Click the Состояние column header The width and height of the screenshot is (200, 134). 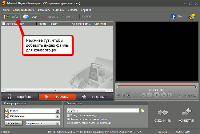(x=100, y=24)
